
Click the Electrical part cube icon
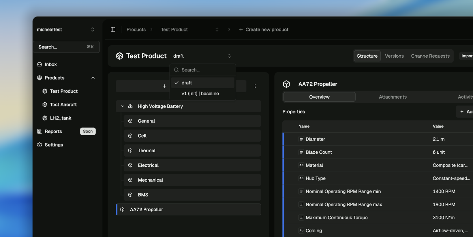tap(130, 165)
